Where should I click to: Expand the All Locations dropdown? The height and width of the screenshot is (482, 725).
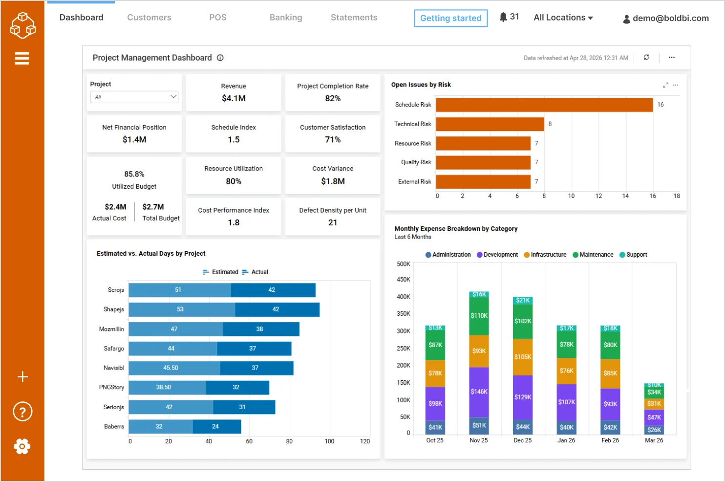[563, 18]
